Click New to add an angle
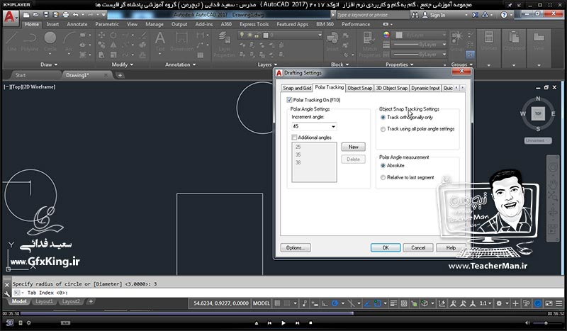The height and width of the screenshot is (331, 567). pyautogui.click(x=353, y=147)
